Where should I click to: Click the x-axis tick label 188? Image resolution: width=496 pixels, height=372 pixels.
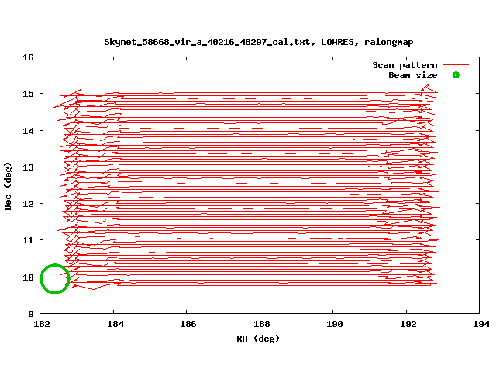tap(262, 324)
